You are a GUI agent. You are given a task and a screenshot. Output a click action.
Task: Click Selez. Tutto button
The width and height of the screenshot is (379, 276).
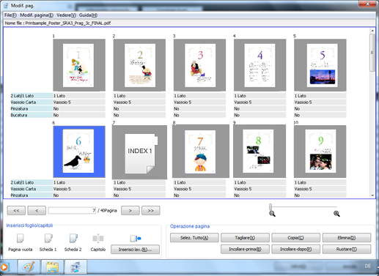click(x=194, y=237)
